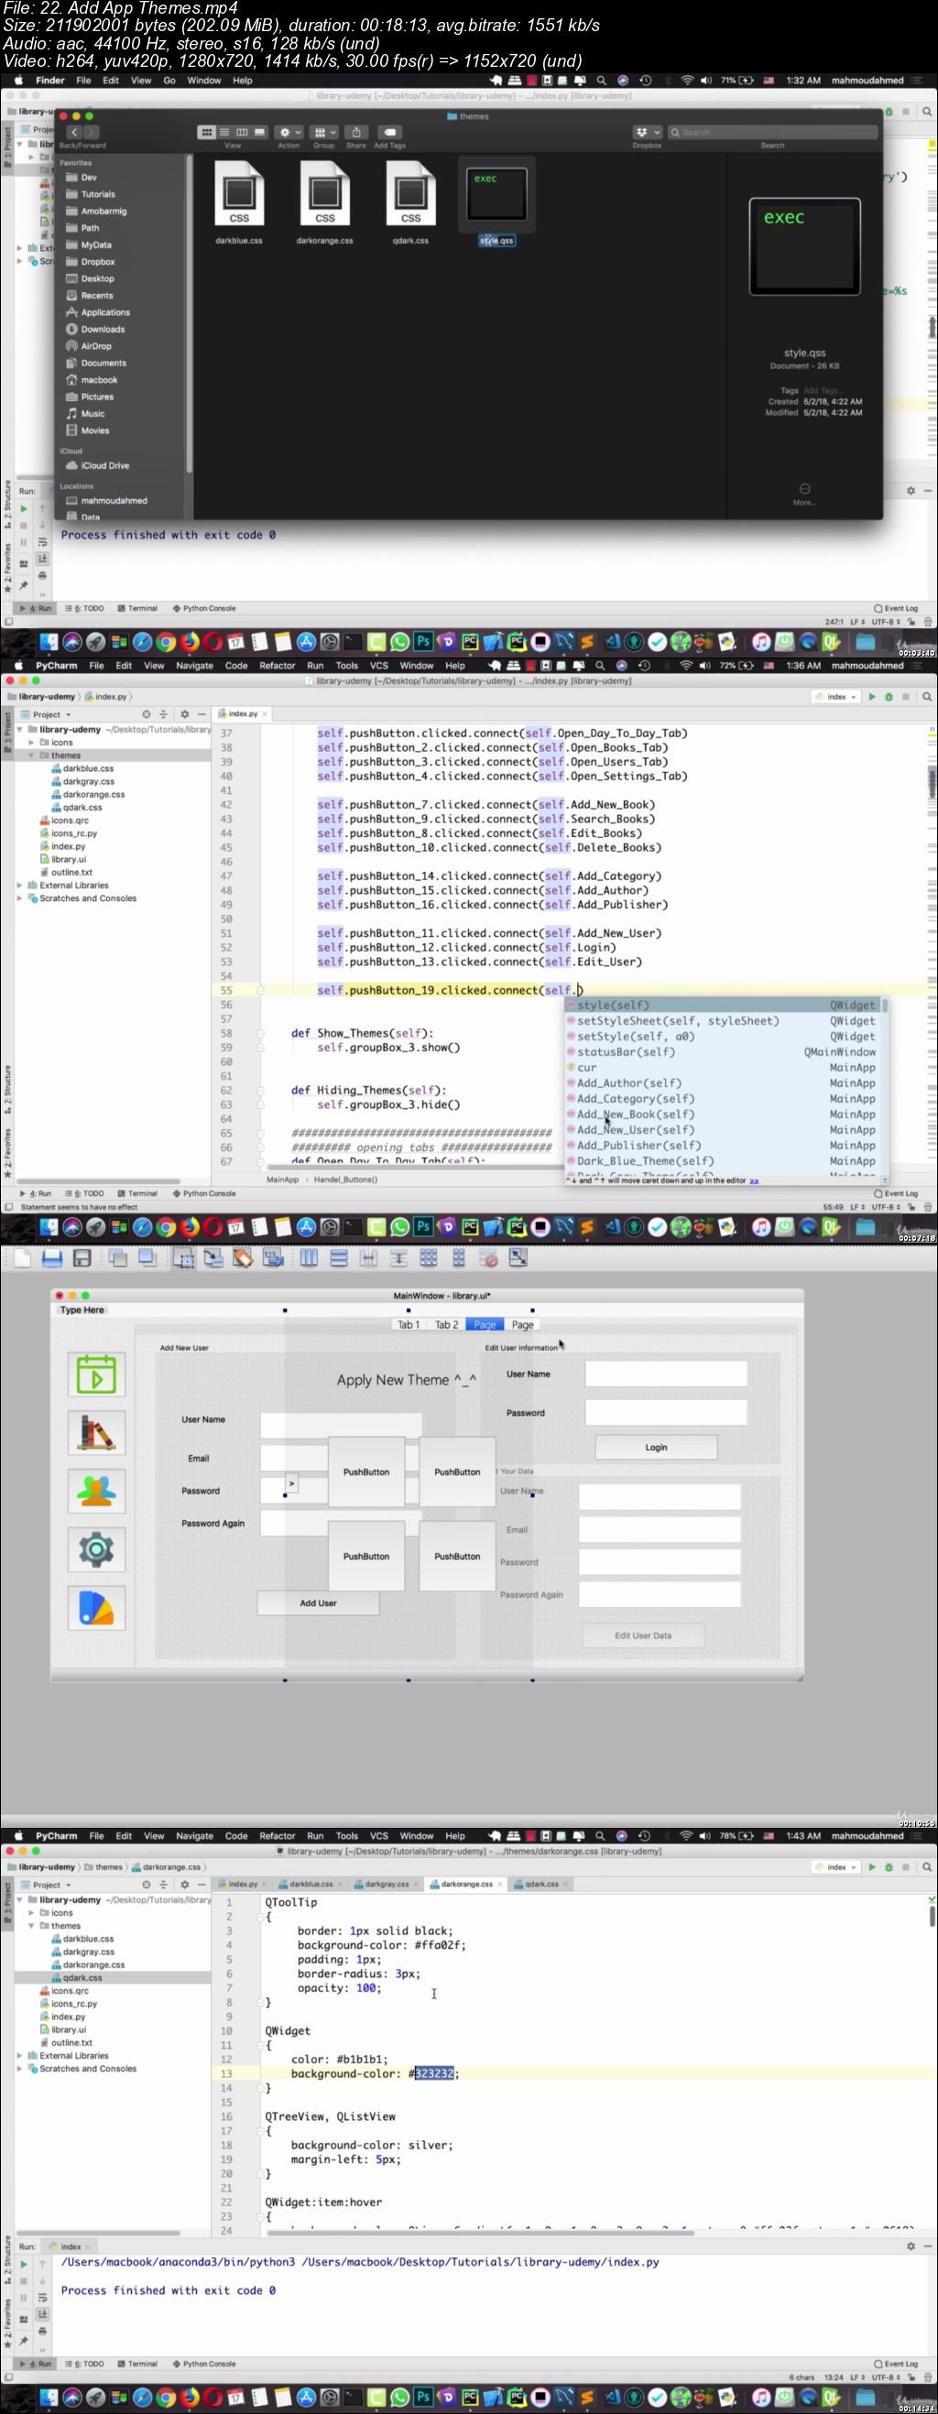938x2414 pixels.
Task: Click Login button in Qt Designer form
Action: pos(656,1447)
